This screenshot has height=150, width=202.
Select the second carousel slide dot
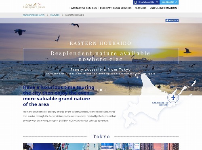point(101,90)
